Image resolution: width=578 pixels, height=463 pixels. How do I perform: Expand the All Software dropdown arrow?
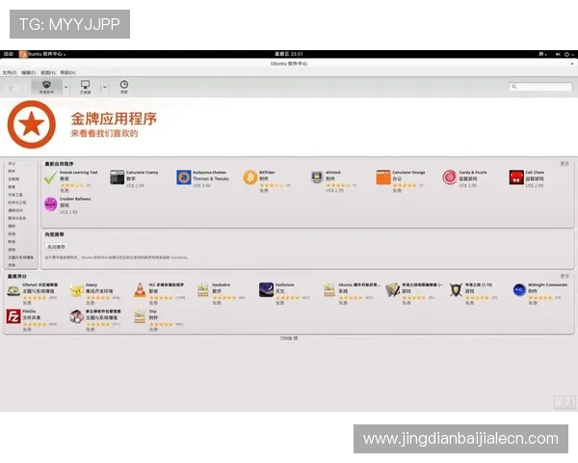point(66,88)
